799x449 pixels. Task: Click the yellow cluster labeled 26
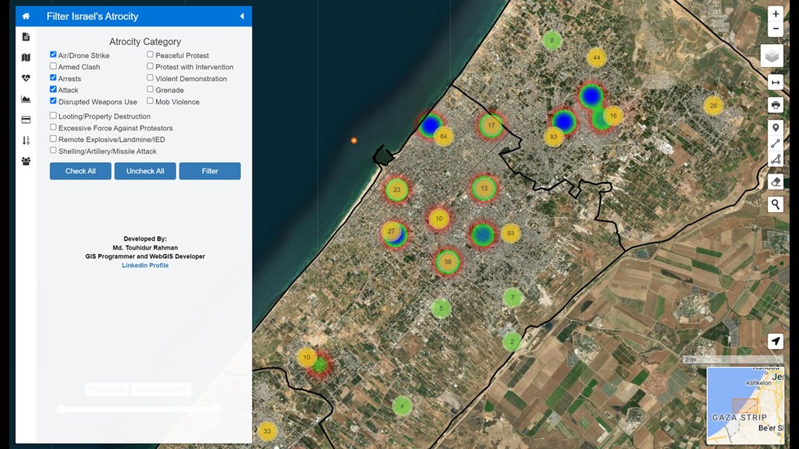(713, 105)
